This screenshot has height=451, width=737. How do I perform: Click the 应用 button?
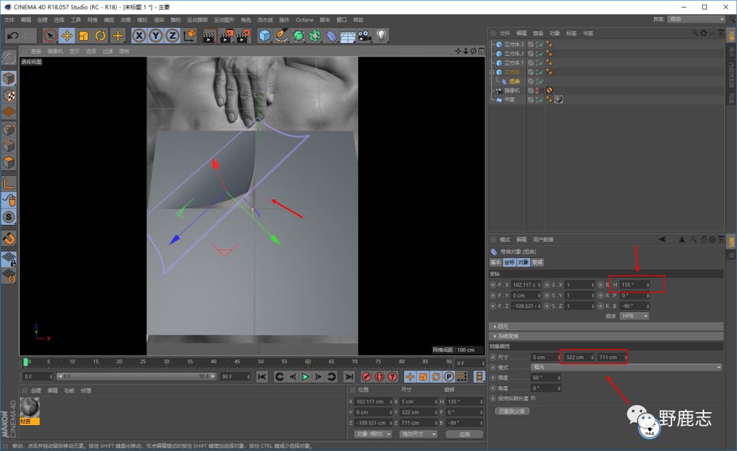pos(464,434)
